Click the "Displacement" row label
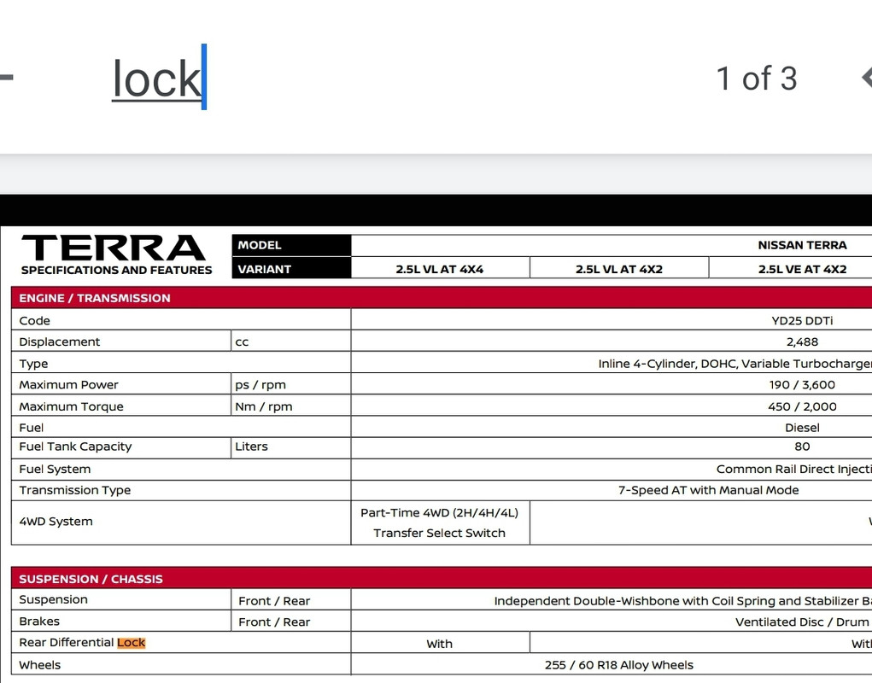Screen dimensions: 872x683 click(x=60, y=341)
